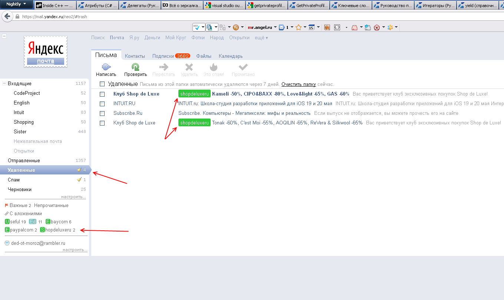Viewport: 504px width, 300px height.
Task: Filter by С вложениями messages
Action: pos(26,213)
